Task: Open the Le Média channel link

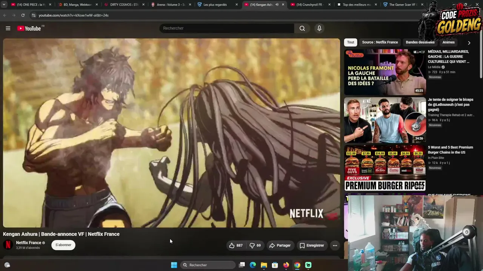Action: pyautogui.click(x=435, y=67)
